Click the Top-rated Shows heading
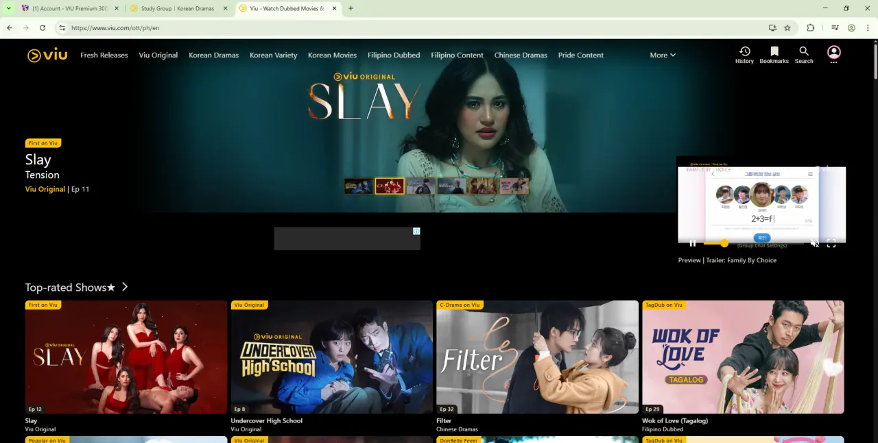878x443 pixels. 70,288
